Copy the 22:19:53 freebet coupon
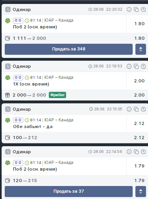 (136, 66)
